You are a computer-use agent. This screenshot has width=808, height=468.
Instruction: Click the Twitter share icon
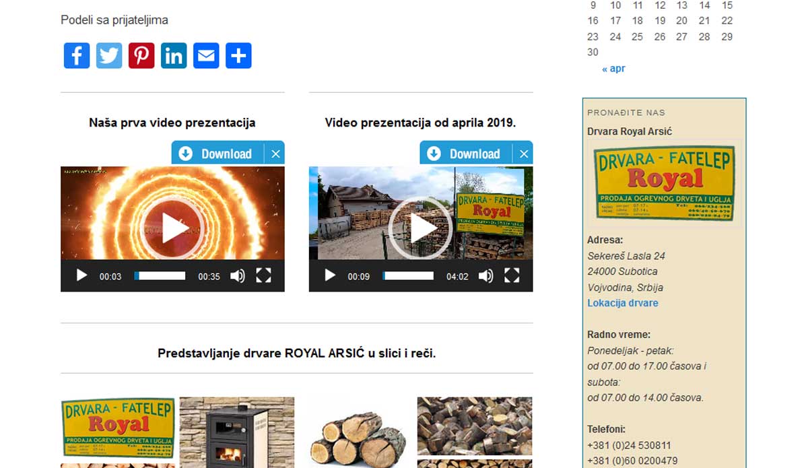click(109, 56)
